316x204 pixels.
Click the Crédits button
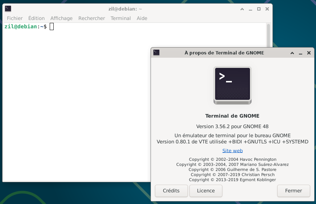click(x=171, y=191)
